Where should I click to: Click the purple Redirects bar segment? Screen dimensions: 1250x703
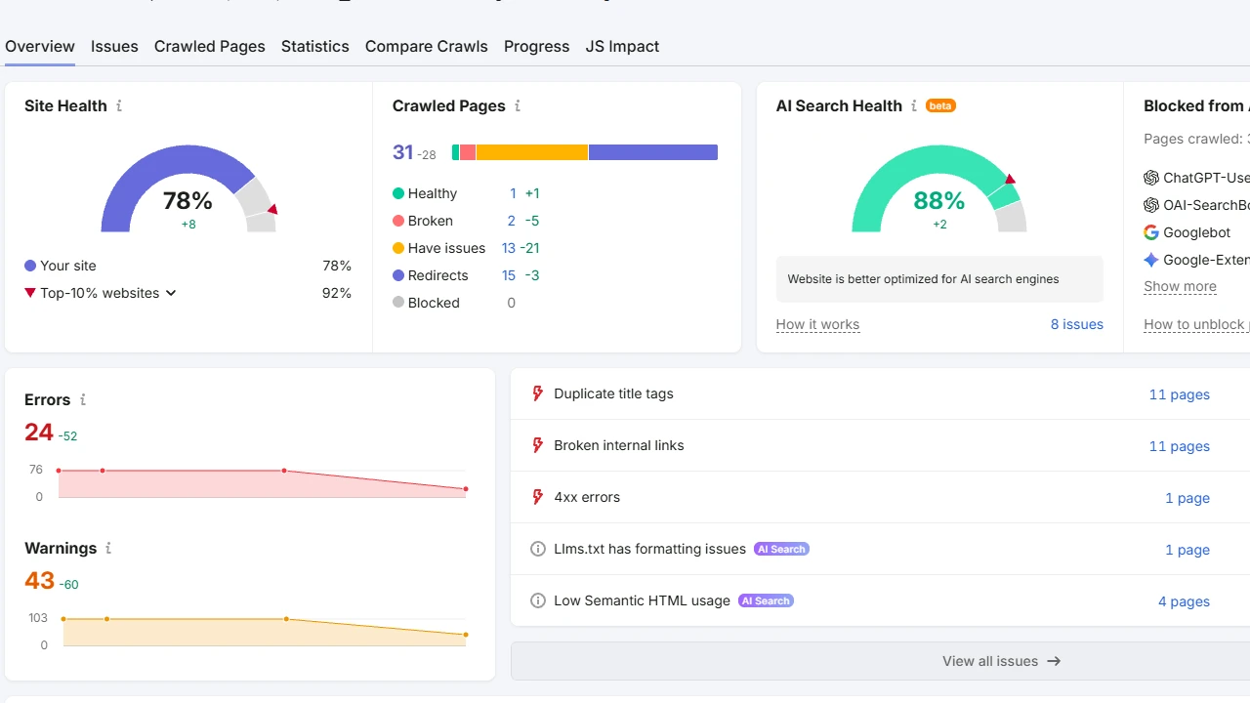pyautogui.click(x=653, y=152)
